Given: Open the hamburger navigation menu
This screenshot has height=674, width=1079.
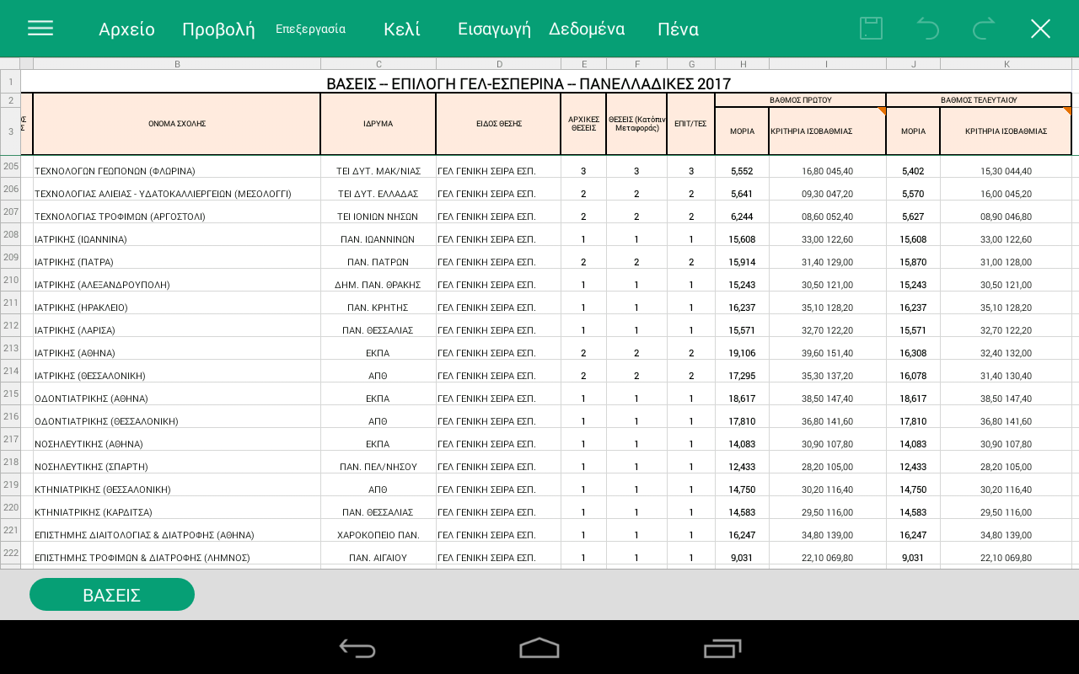Looking at the screenshot, I should pos(40,29).
